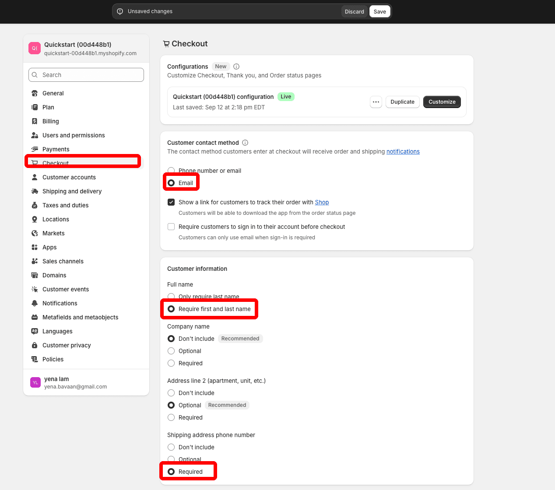Select the Markets globe icon
Image resolution: width=555 pixels, height=490 pixels.
pyautogui.click(x=35, y=233)
